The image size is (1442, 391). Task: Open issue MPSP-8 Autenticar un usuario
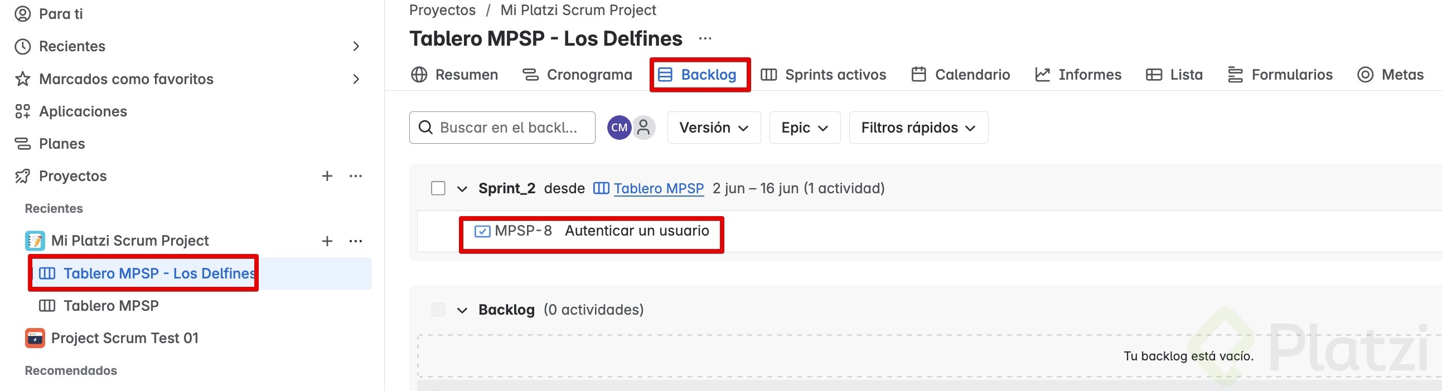[636, 231]
